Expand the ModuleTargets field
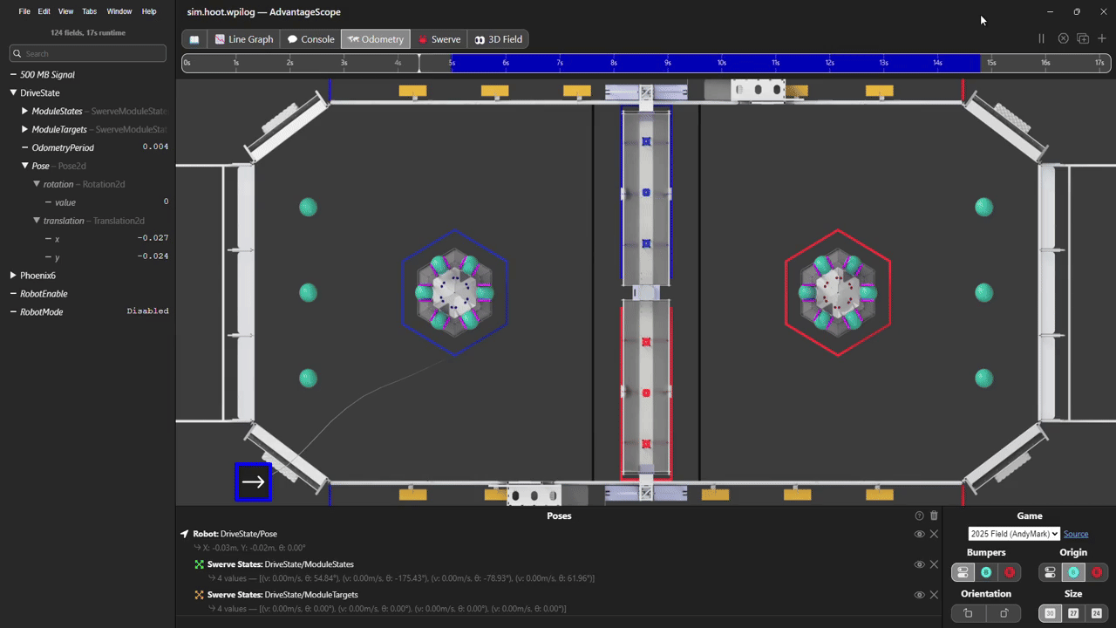Screen dimensions: 1116x628 [25, 129]
